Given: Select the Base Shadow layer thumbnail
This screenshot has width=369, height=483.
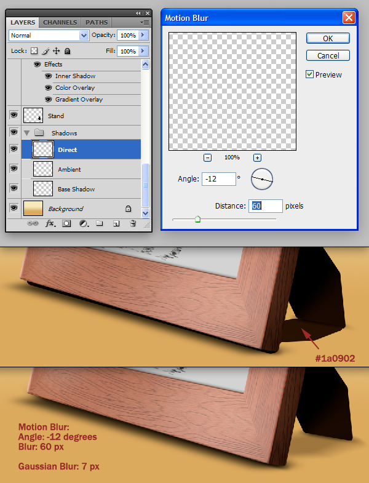Looking at the screenshot, I should [43, 188].
